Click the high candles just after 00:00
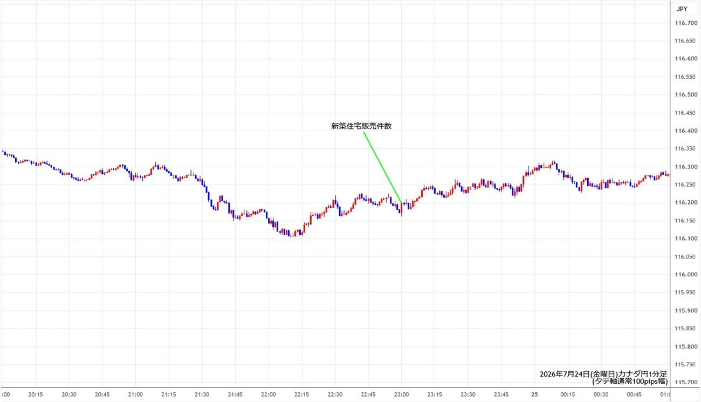 (x=553, y=163)
